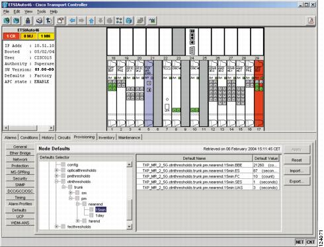Collapse the otnthresholds tree node
This screenshot has height=247, width=324.
click(x=56, y=182)
